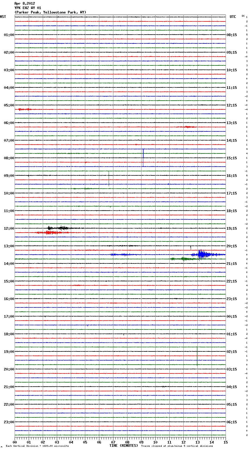Screen dimensions: 249x450
Task: Click the green spike near minute 13 at 19:00
Action: click(x=197, y=356)
